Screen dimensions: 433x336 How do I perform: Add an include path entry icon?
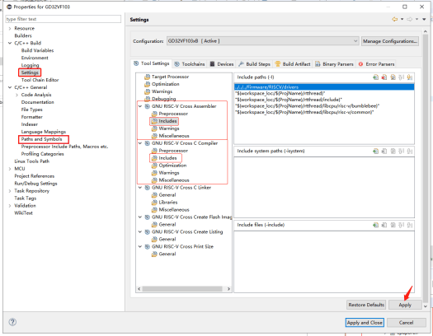tap(375, 77)
